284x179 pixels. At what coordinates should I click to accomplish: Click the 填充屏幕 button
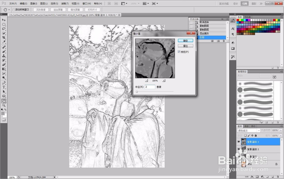click(x=75, y=10)
